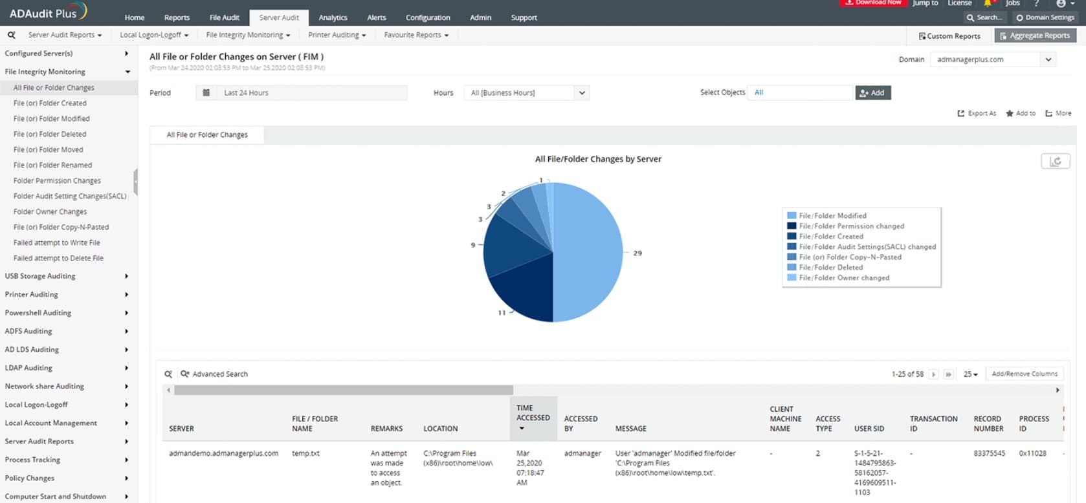Click File/Folder Owner changed legend swatch
The height and width of the screenshot is (503, 1086).
(x=792, y=277)
